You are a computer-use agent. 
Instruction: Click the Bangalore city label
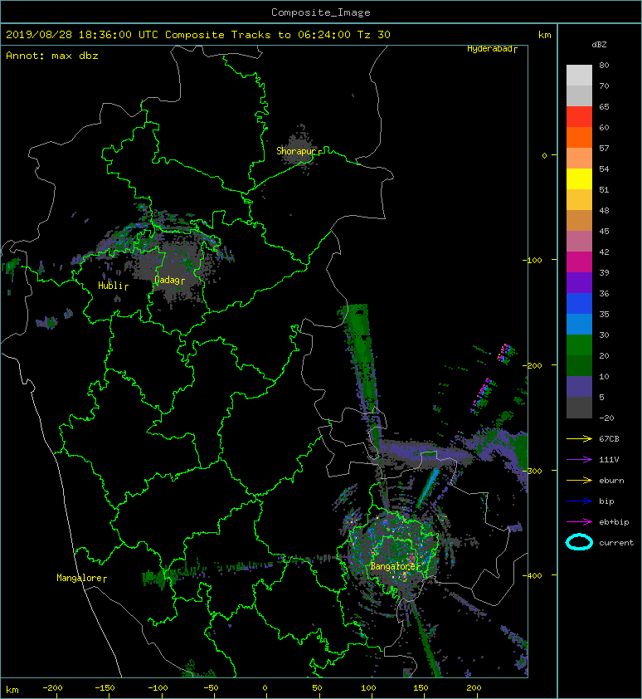[x=395, y=566]
